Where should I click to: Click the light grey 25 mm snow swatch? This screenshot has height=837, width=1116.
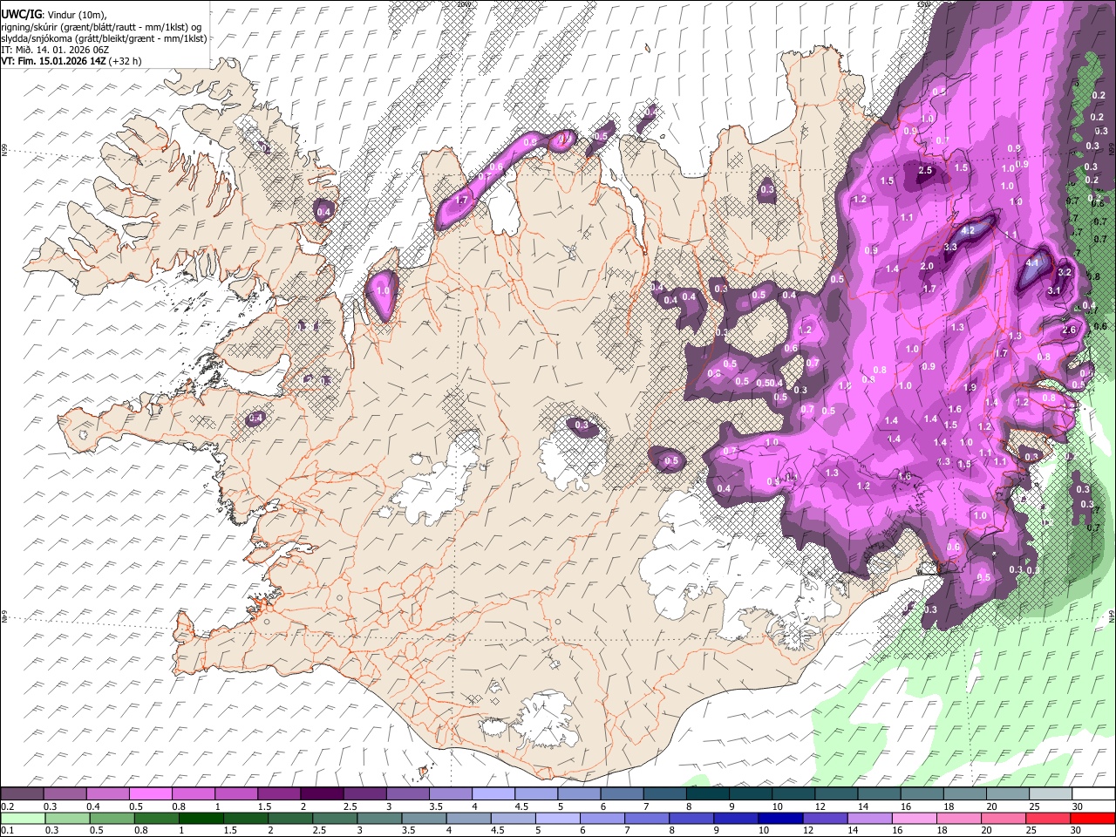point(1051,794)
